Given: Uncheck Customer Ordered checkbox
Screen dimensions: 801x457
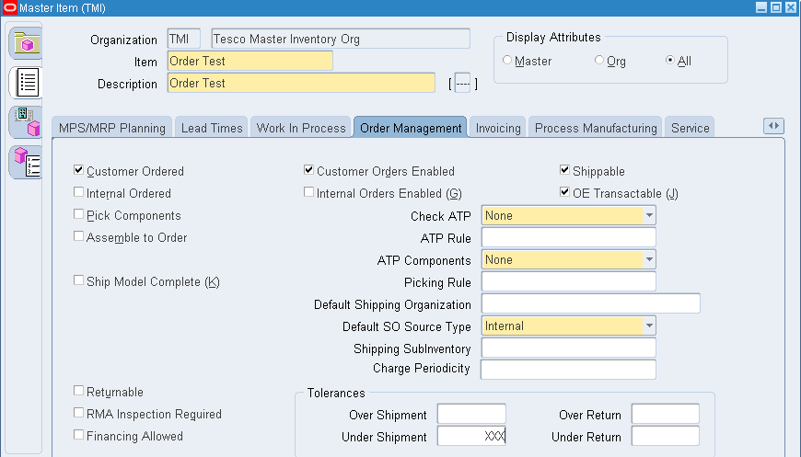Looking at the screenshot, I should coord(78,170).
